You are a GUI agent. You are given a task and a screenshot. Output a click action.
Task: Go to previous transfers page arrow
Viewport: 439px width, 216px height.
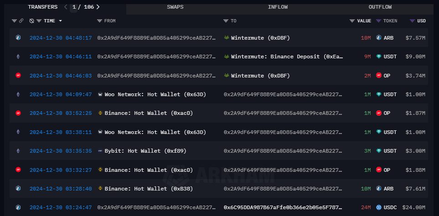point(66,7)
